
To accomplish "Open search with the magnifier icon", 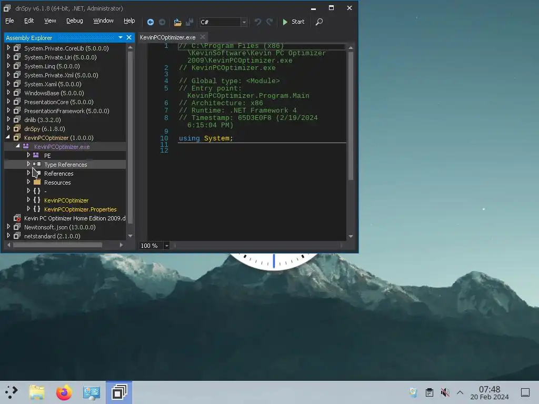I will (320, 22).
